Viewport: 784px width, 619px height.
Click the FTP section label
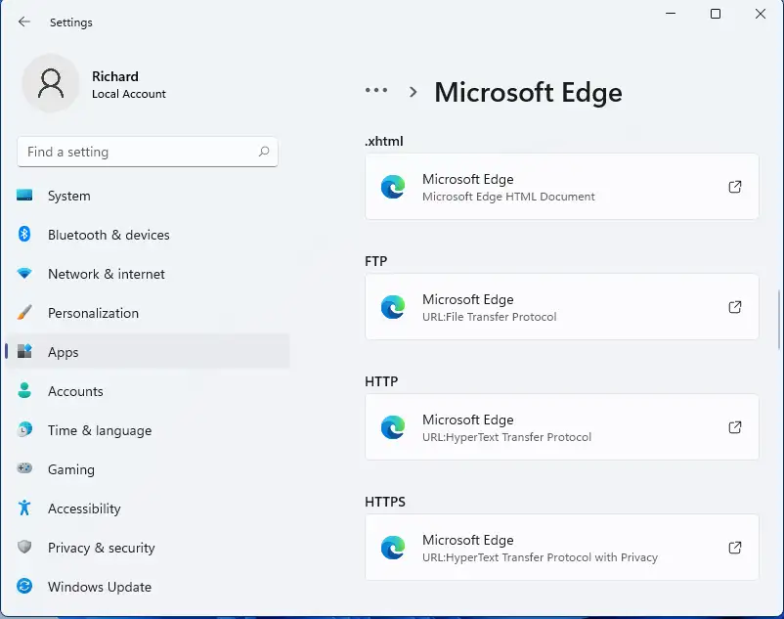[376, 261]
